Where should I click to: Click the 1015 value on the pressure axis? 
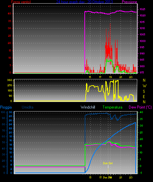142,22
